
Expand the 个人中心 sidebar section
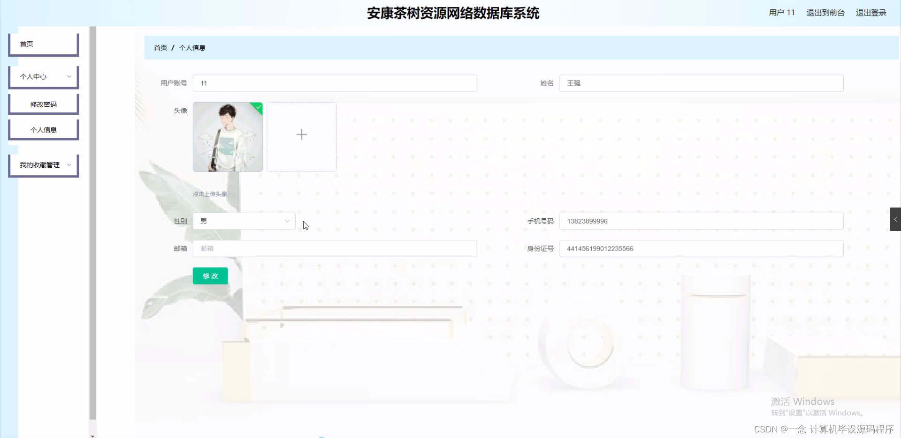coord(43,76)
